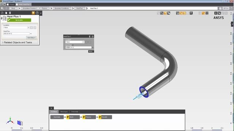Viewport: 234px width, 131px height.
Task: Select the Transcript tab in bottom panel
Action: click(75, 112)
